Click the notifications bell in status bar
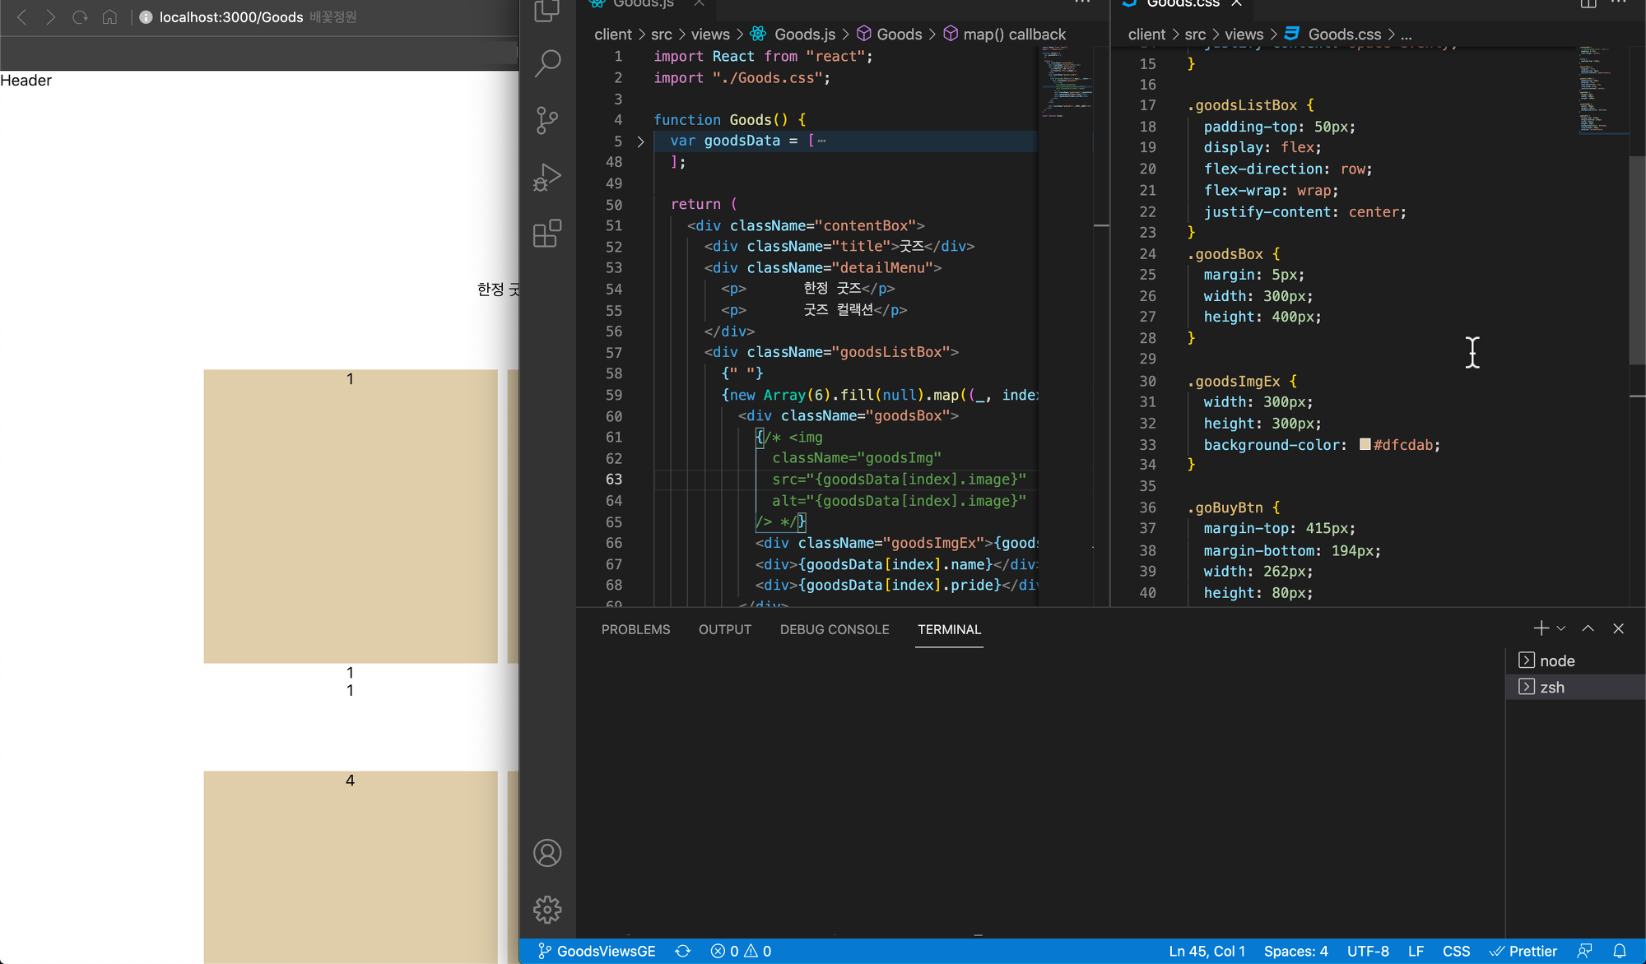Viewport: 1646px width, 964px height. (x=1619, y=951)
